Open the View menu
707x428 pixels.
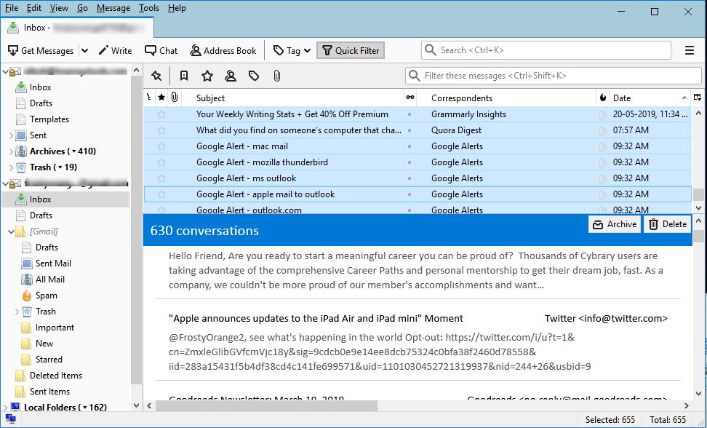click(59, 8)
